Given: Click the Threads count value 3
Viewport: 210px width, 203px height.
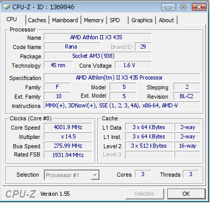Looking at the screenshot, I should click(x=191, y=174).
